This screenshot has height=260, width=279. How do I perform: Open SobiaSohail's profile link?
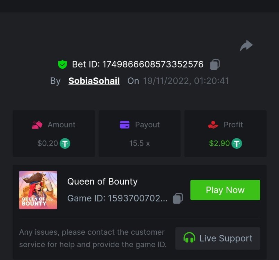point(94,81)
